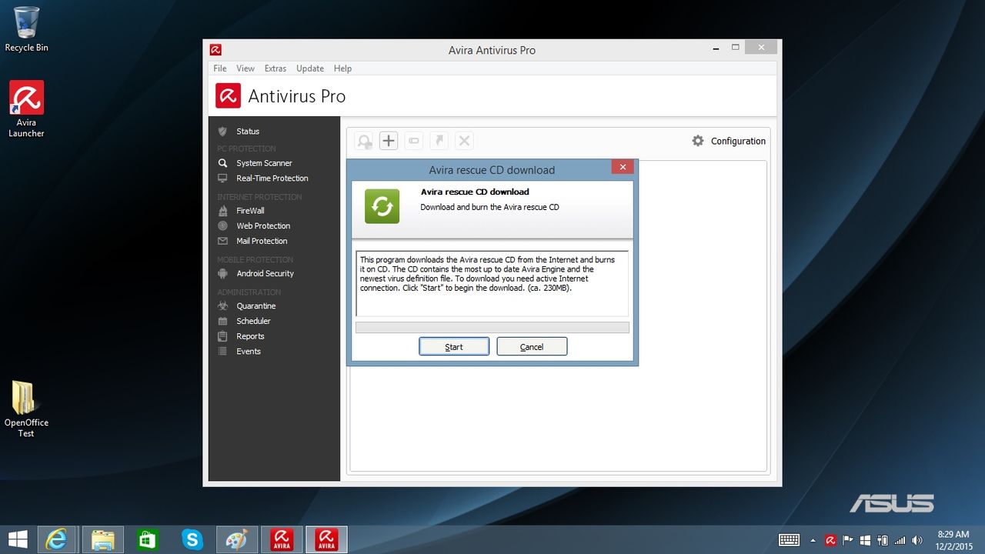Click the magnifier icon in the Avira toolbar
This screenshot has width=985, height=554.
(x=364, y=141)
